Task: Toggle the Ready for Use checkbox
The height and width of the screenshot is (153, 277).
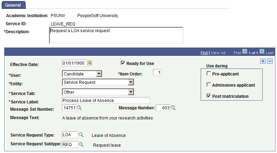Action: [x=123, y=63]
